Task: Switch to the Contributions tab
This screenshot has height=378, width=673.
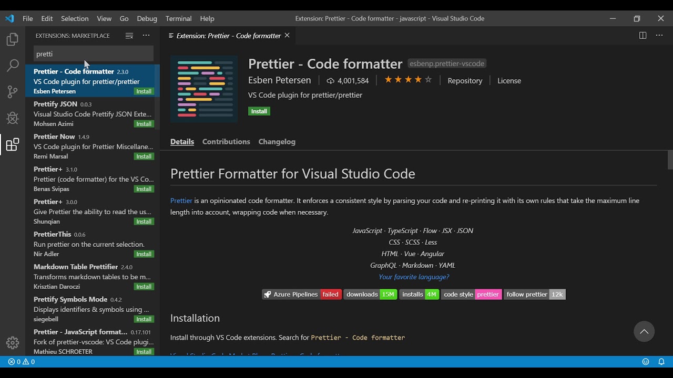Action: click(x=226, y=142)
